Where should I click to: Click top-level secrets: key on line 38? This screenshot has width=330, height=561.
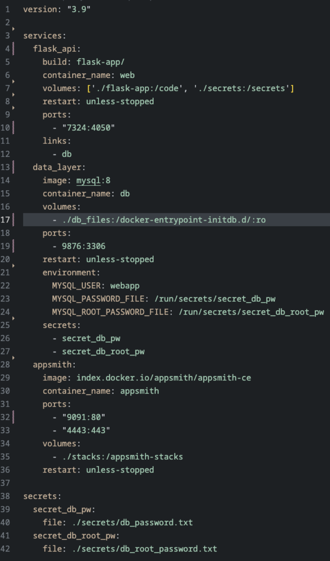[x=42, y=496]
